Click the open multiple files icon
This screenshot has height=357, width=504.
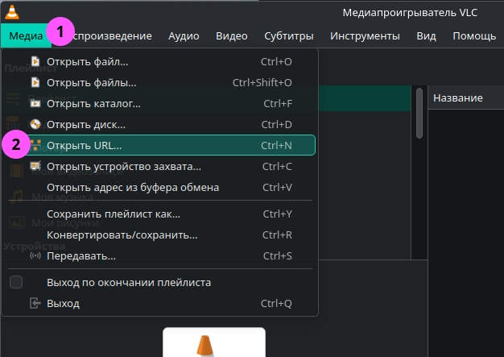point(35,82)
